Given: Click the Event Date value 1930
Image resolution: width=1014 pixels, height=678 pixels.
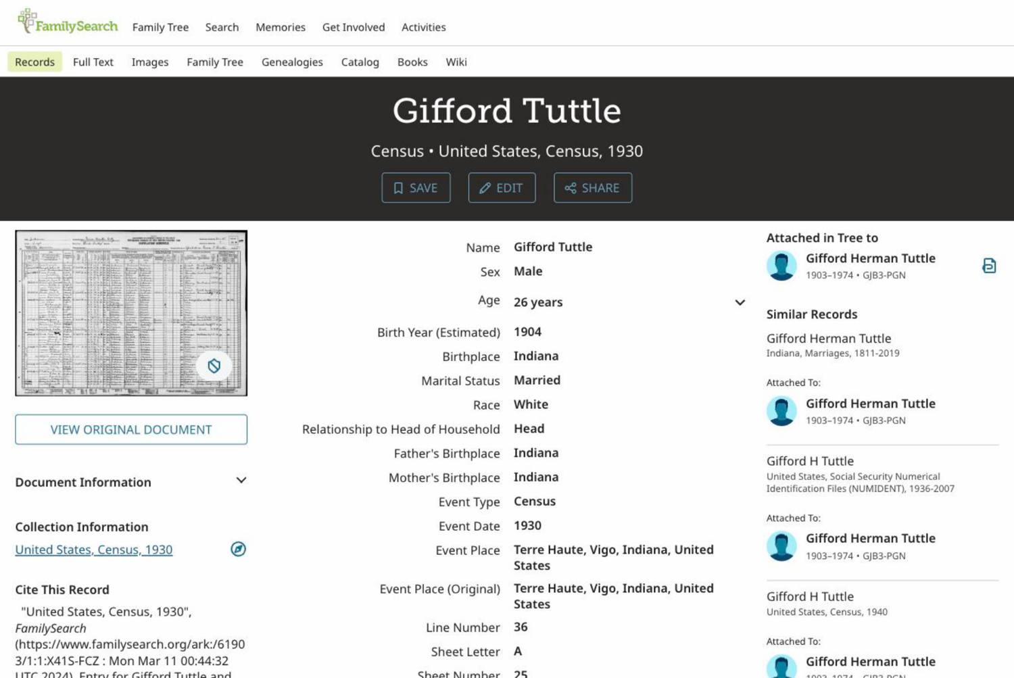Looking at the screenshot, I should tap(527, 525).
